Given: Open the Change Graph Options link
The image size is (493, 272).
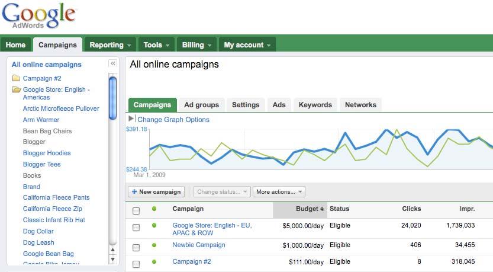Looking at the screenshot, I should pyautogui.click(x=173, y=120).
